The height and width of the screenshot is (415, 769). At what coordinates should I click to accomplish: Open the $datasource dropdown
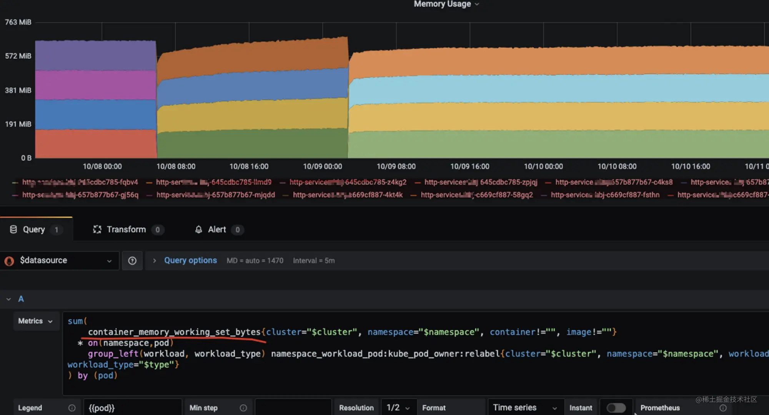(x=60, y=261)
